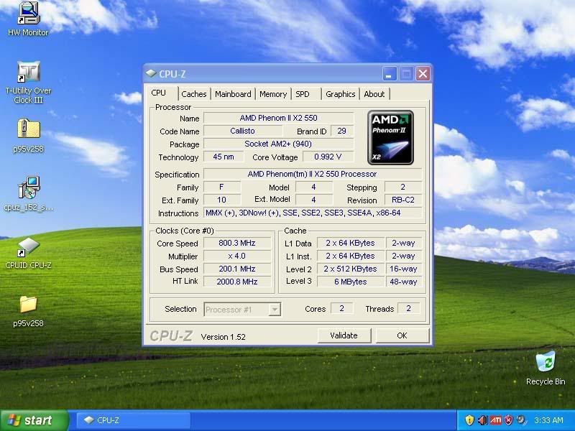This screenshot has height=431, width=575.
Task: Open the CPUID CPU-Z desktop shortcut
Action: tap(28, 249)
